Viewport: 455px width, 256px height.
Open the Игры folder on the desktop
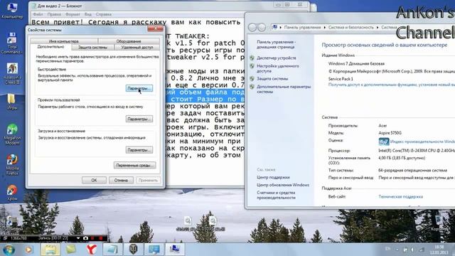(x=12, y=101)
